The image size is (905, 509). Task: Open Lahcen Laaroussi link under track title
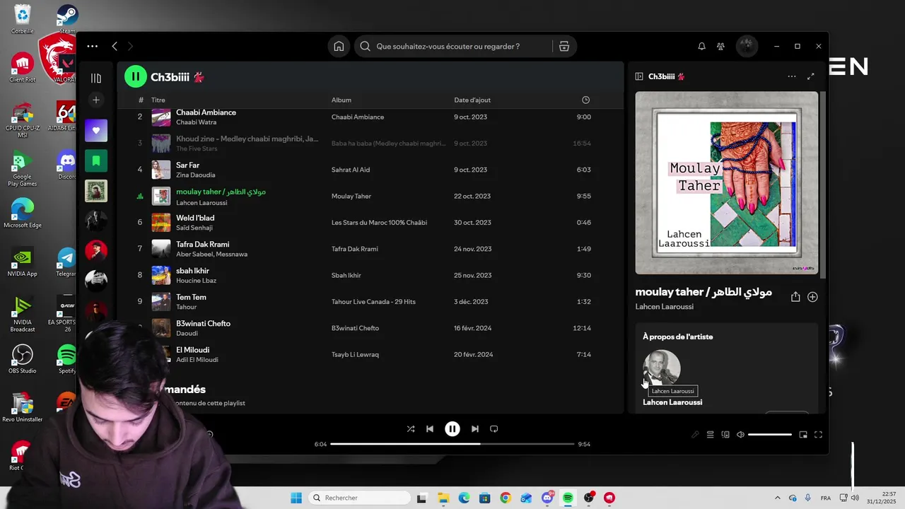(x=664, y=307)
